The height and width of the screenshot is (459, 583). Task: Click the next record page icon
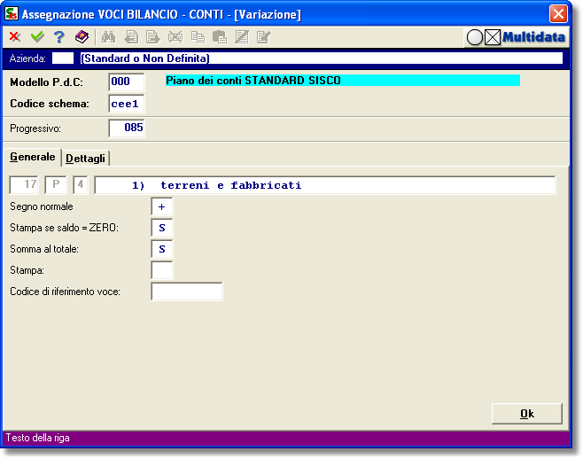153,37
